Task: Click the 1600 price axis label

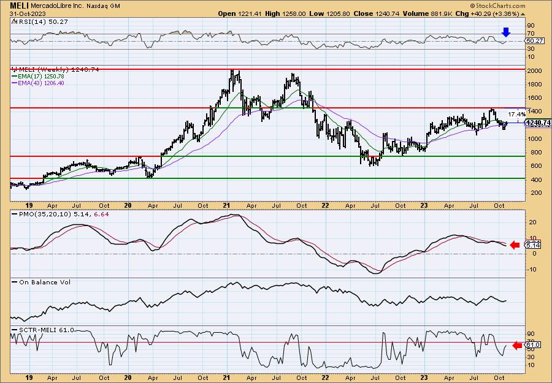Action: coord(534,98)
